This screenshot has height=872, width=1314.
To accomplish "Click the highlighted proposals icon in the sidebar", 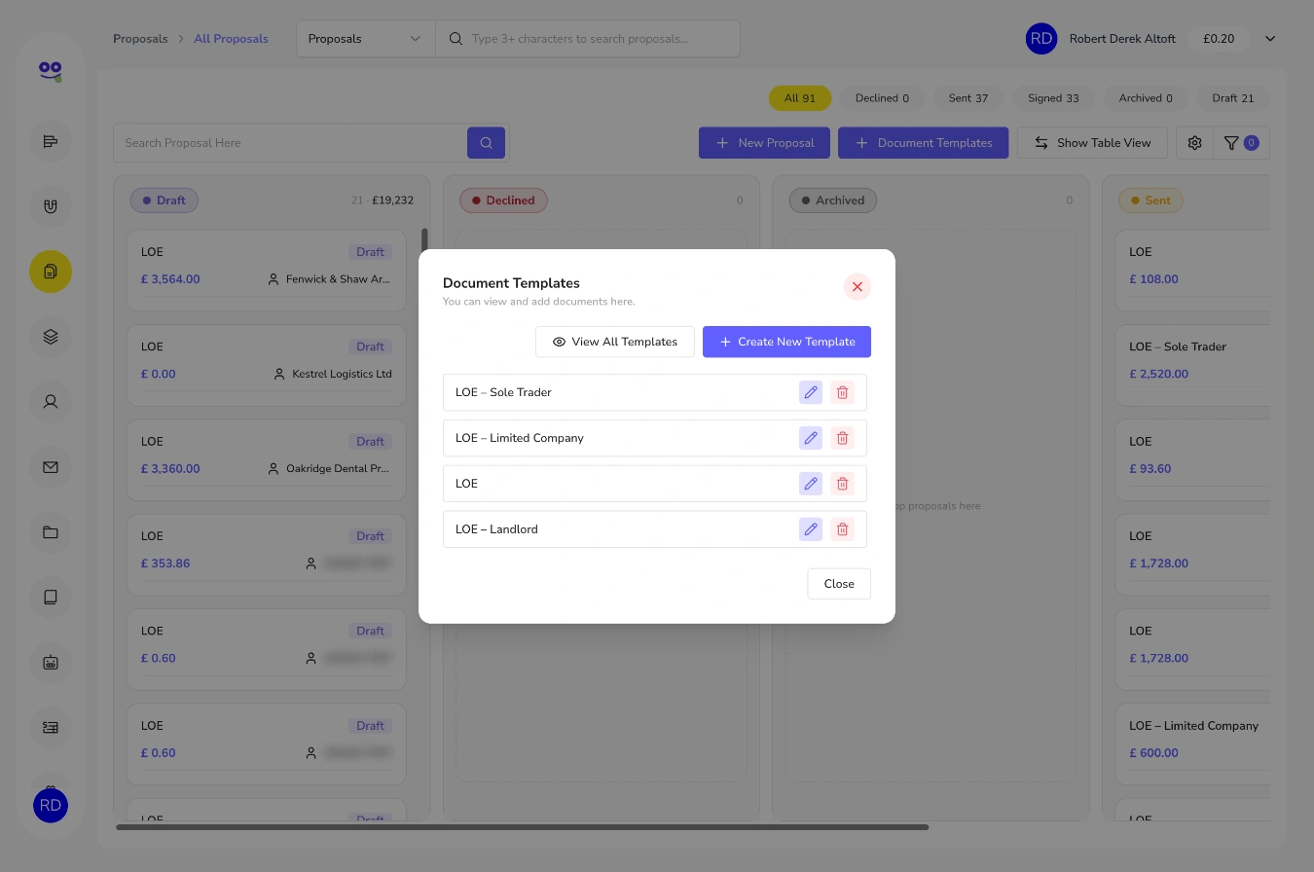I will coord(51,272).
